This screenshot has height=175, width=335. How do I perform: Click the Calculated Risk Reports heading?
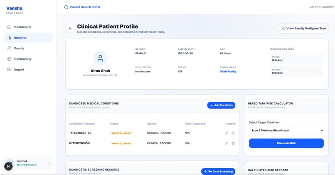(268, 170)
